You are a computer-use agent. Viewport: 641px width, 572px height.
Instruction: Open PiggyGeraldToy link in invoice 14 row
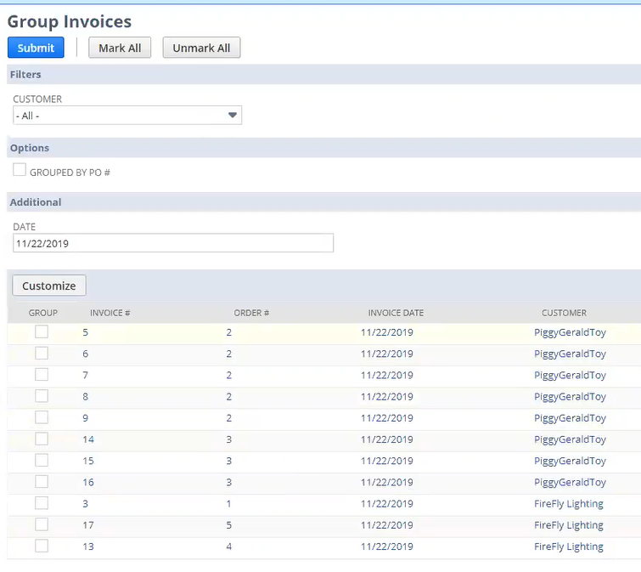click(x=570, y=439)
